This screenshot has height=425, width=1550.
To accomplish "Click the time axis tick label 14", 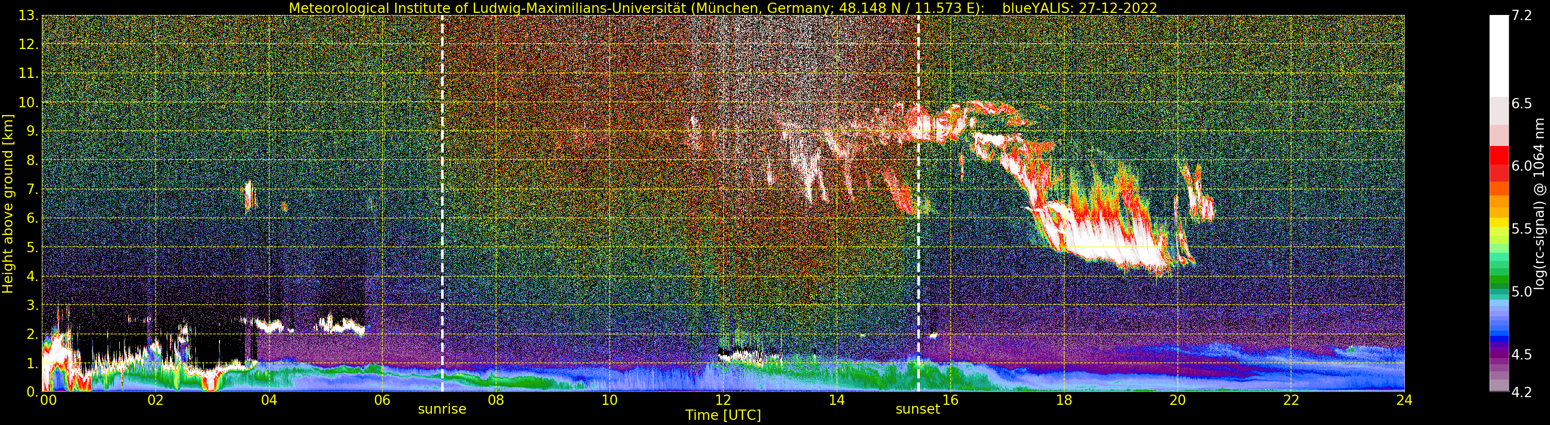I will [836, 400].
